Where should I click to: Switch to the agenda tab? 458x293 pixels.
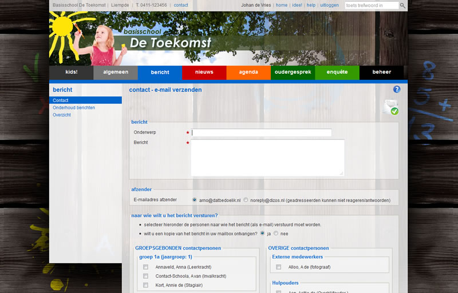click(x=248, y=73)
